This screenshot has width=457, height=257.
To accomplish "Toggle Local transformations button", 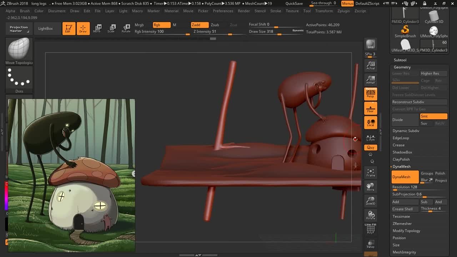I will click(x=371, y=122).
